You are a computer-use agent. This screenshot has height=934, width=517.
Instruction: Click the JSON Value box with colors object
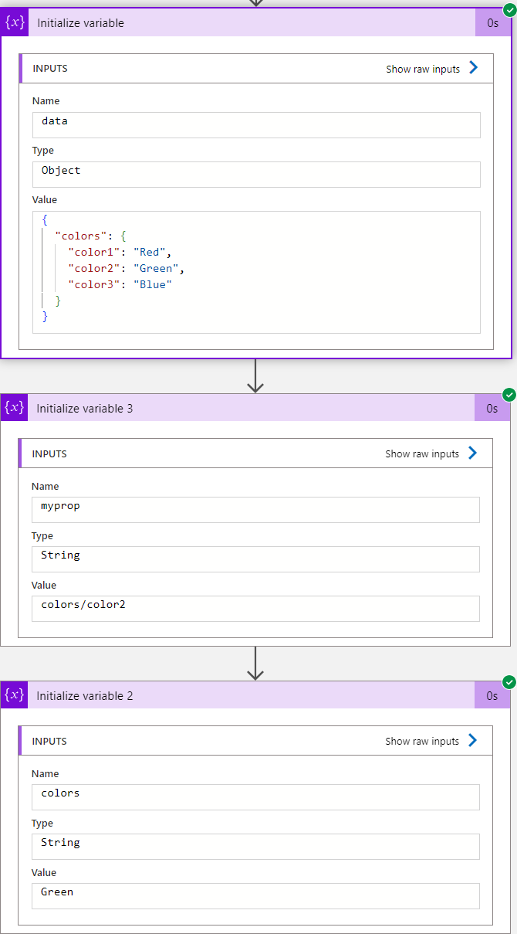tap(256, 272)
